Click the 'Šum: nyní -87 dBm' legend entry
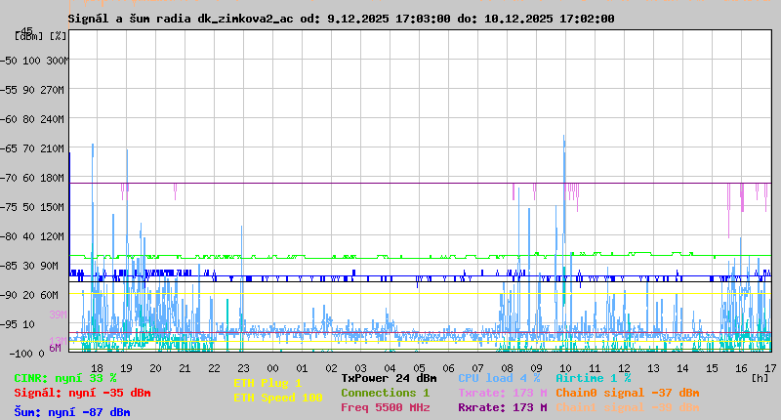 coord(72,412)
